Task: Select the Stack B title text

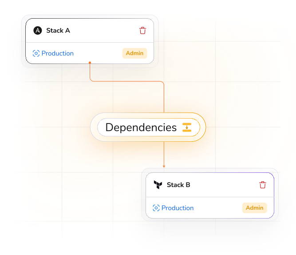Action: coord(178,185)
